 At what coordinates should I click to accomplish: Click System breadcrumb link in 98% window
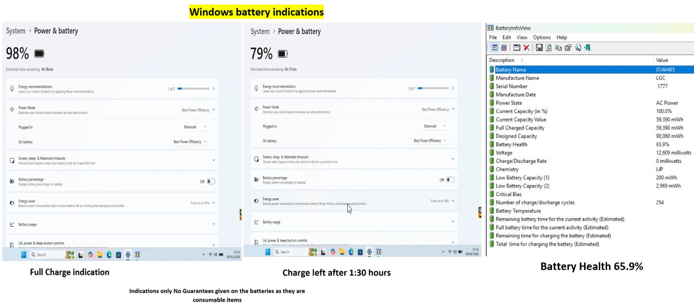[16, 31]
